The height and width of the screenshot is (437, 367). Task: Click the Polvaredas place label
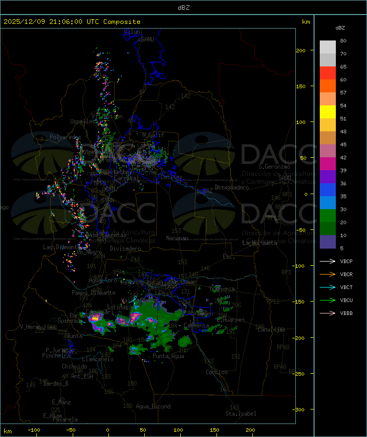coord(65,137)
